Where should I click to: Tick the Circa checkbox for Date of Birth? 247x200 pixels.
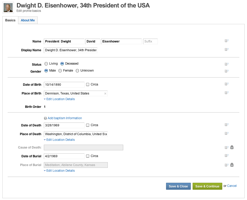click(x=88, y=84)
